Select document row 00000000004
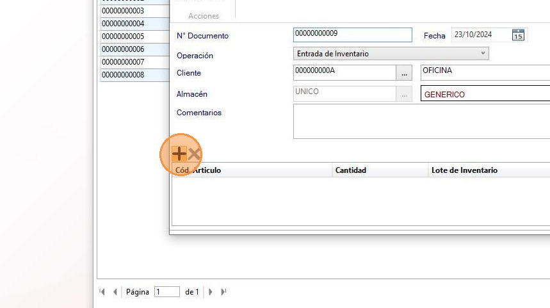Image resolution: width=550 pixels, height=308 pixels. pyautogui.click(x=134, y=24)
